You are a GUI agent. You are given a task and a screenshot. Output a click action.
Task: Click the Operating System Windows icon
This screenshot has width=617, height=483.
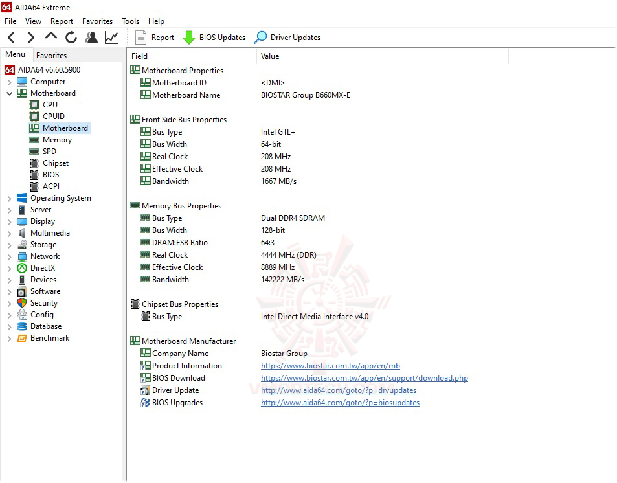22,198
